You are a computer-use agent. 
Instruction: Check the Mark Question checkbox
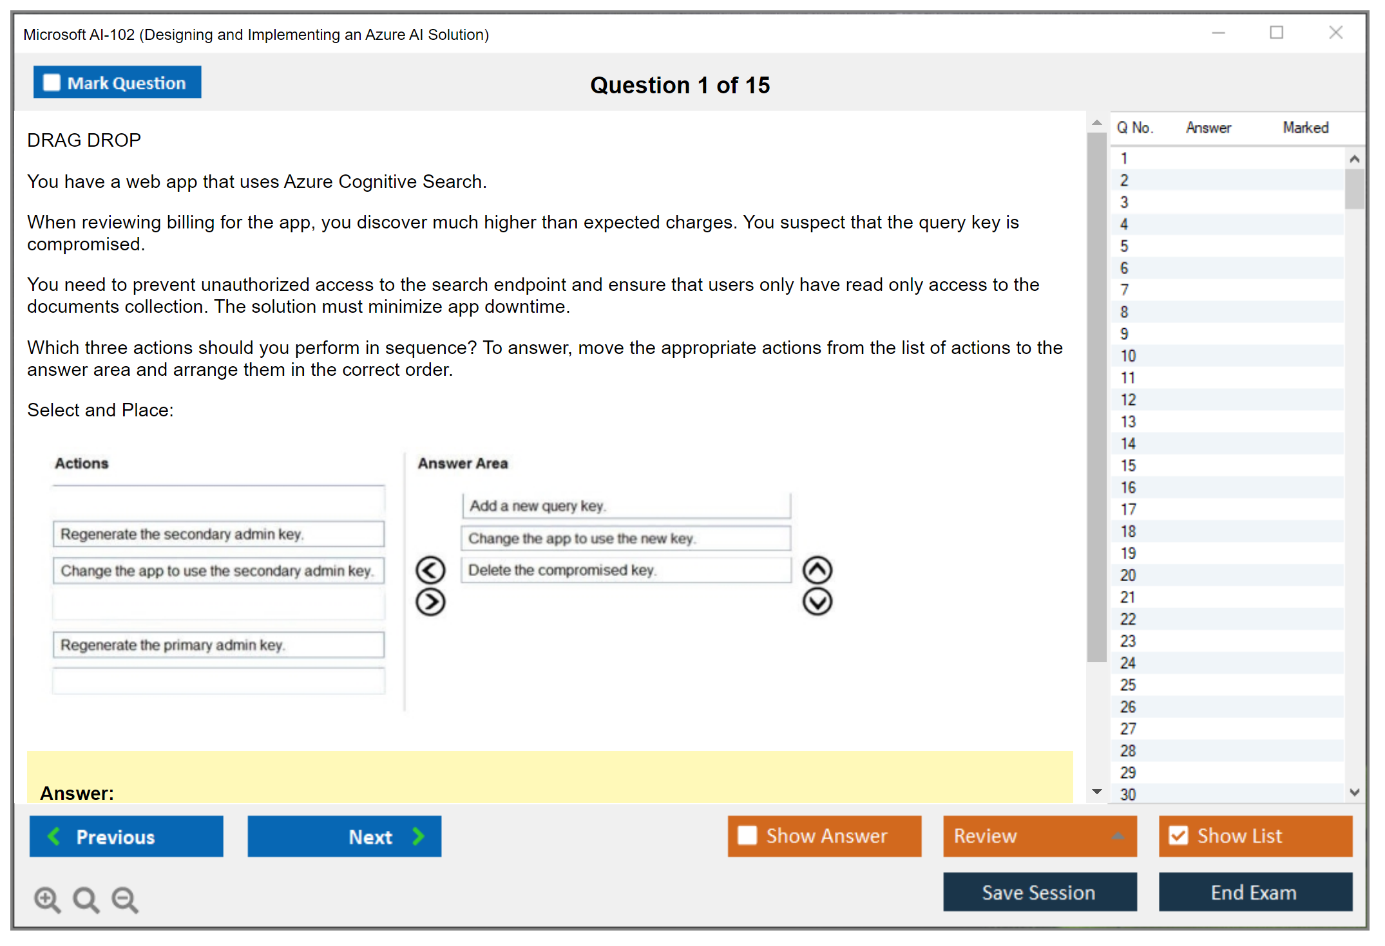(x=52, y=83)
